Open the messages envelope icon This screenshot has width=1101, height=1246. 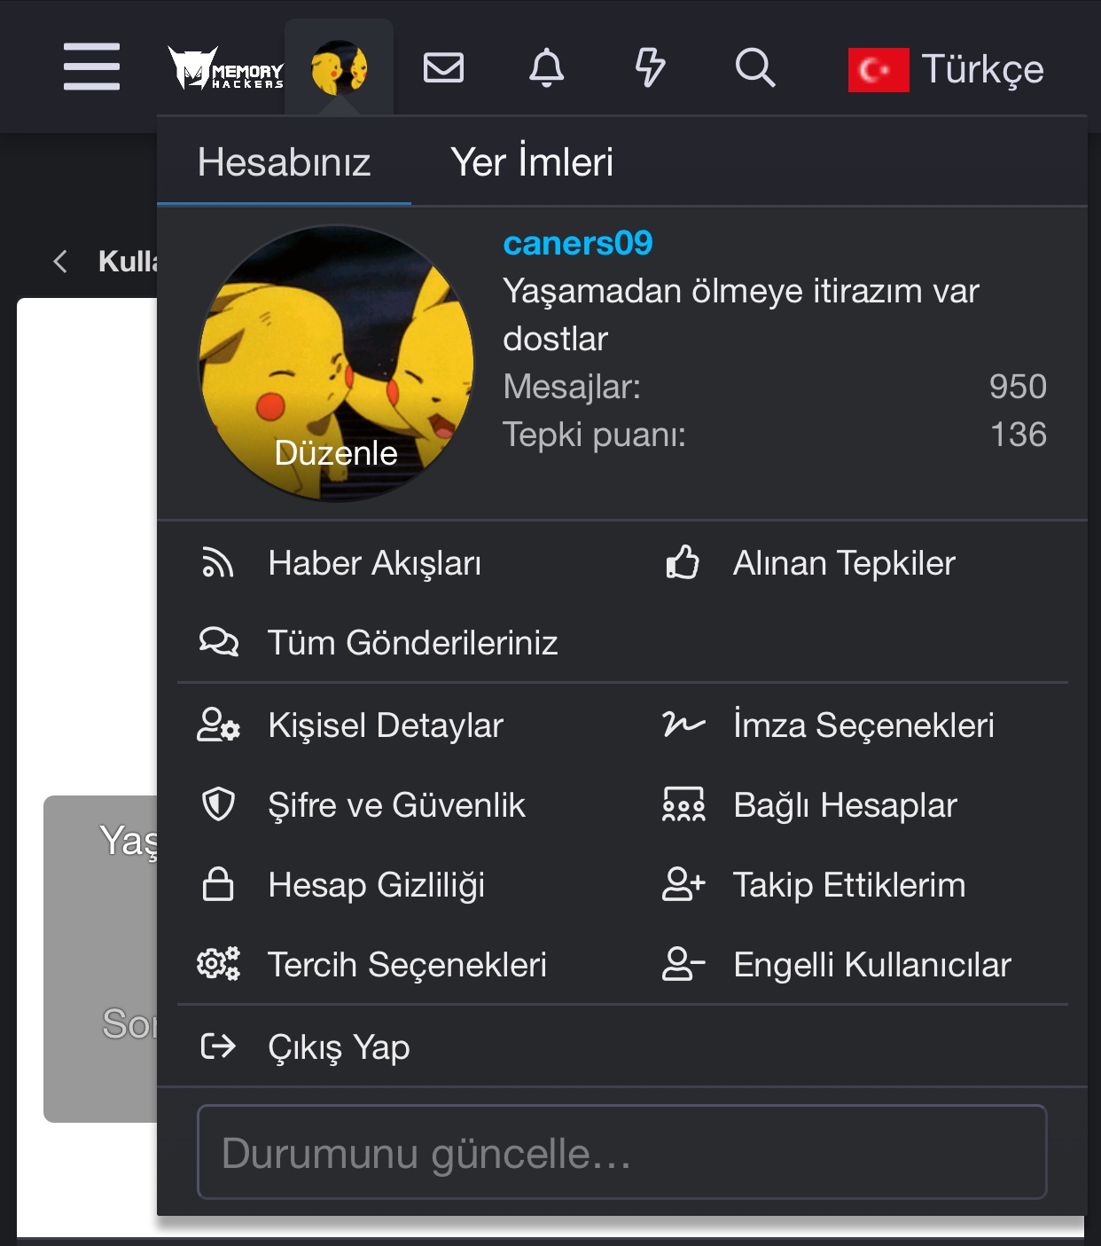point(443,67)
